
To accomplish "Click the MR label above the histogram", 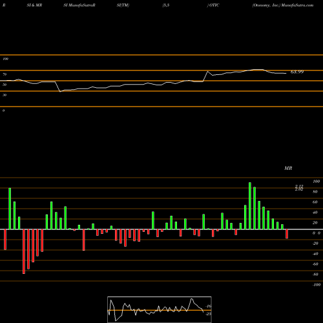I will [x=288, y=168].
